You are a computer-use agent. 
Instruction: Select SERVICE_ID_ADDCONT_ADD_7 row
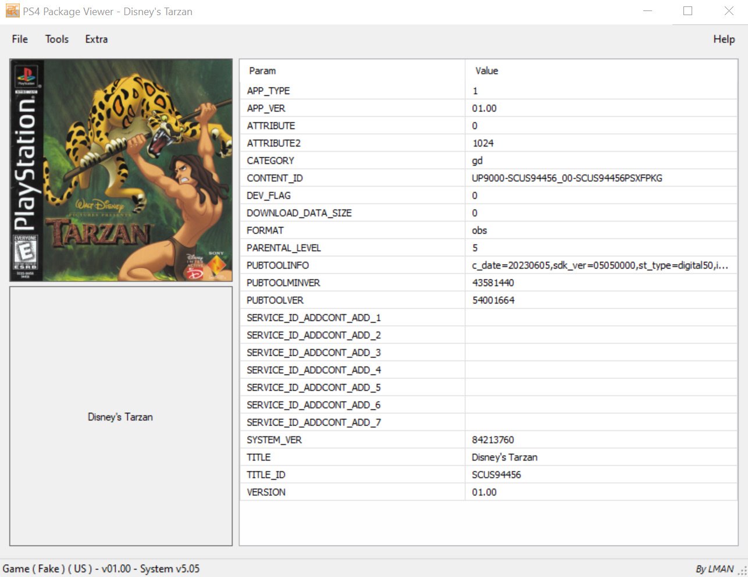[x=489, y=422]
